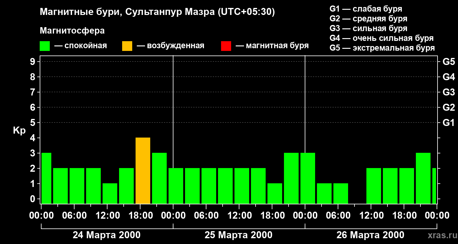Image resolution: width=458 pixels, height=244 pixels.
Task: Click the '18:00' time label above 24 Марта
Action: [x=140, y=216]
